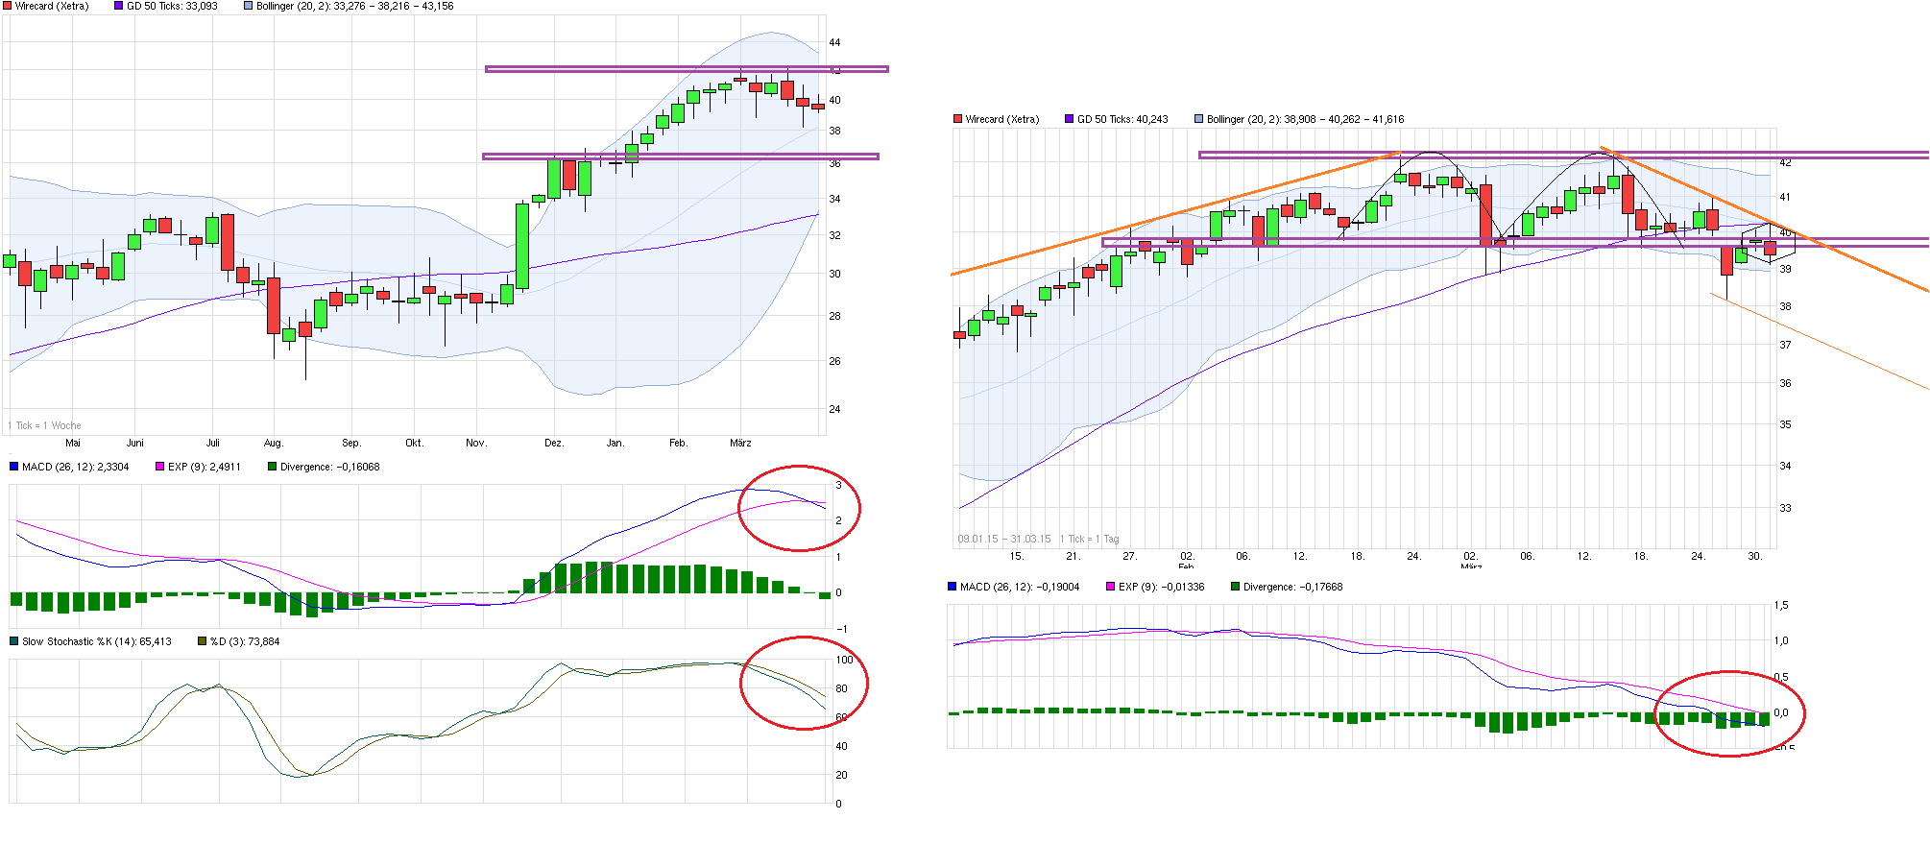Click GD 50 Ticks swatch showing 40,243

coord(1069,119)
